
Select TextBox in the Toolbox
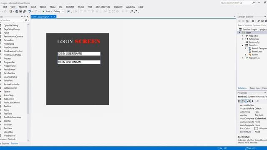click(x=7, y=106)
